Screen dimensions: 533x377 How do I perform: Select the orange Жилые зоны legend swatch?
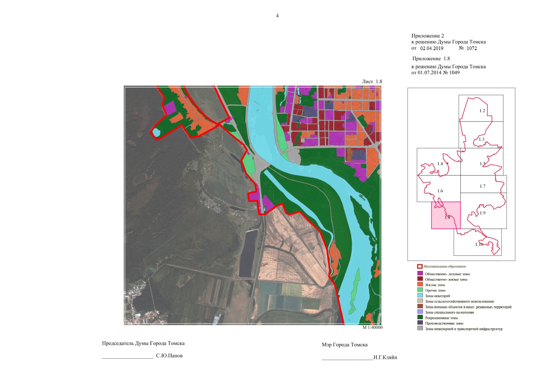coord(420,284)
